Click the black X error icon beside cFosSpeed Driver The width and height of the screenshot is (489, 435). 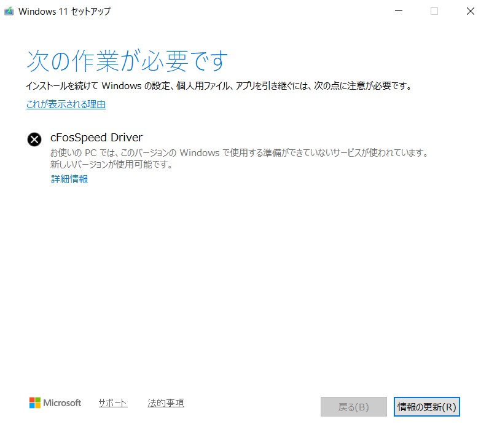(35, 139)
